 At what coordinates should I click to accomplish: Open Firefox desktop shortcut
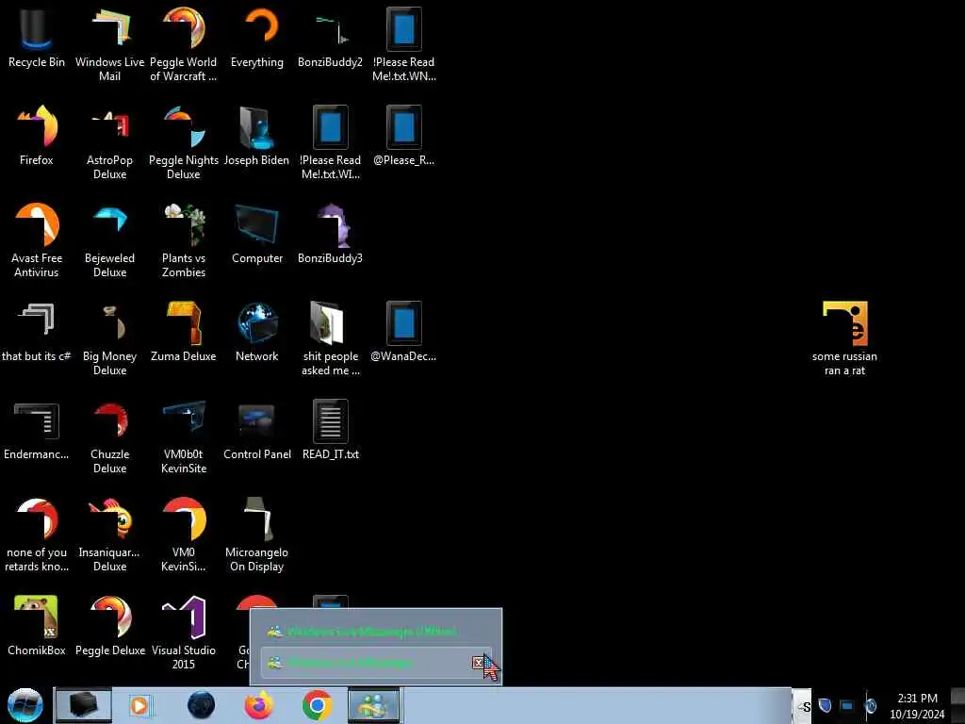[x=37, y=136]
